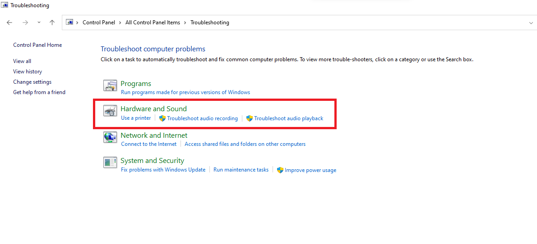
Task: Click Troubleshoot audio playback link
Action: tap(288, 118)
